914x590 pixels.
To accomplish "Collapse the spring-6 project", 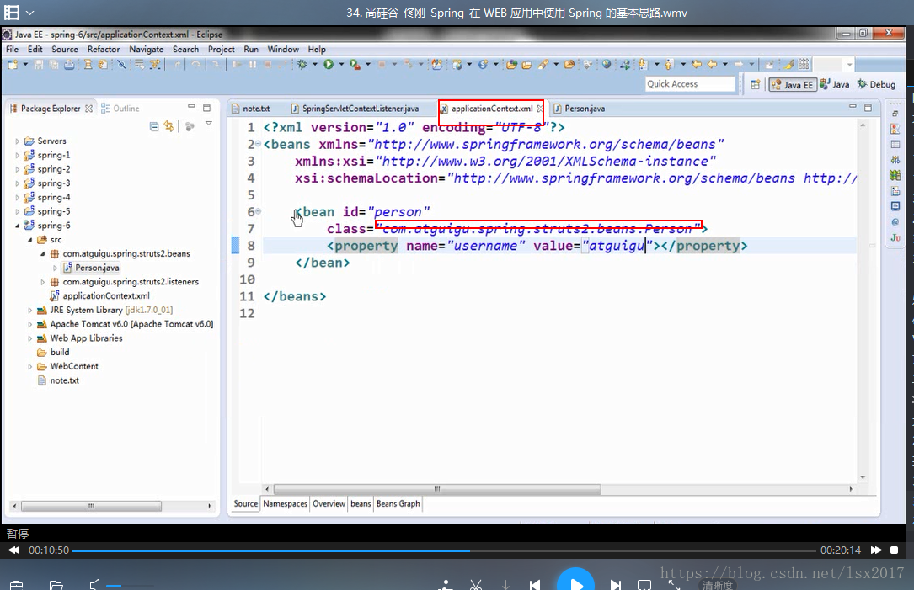I will [17, 226].
